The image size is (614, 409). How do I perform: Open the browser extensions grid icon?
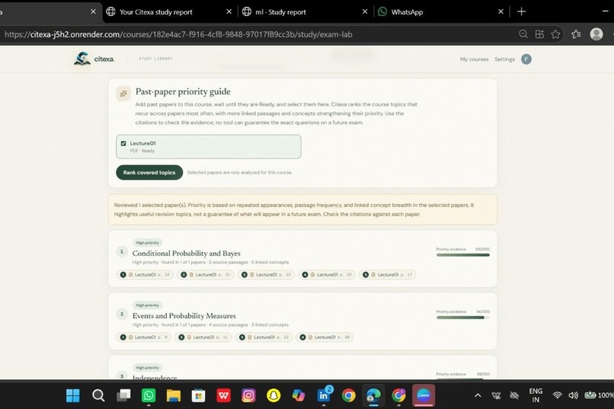[x=539, y=34]
